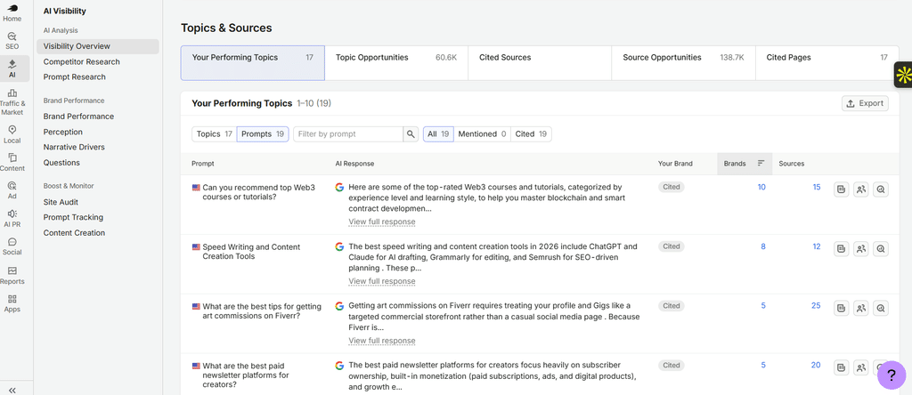This screenshot has width=912, height=395.
Task: Switch to Source Opportunities tab
Action: coord(683,63)
